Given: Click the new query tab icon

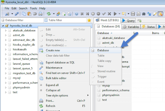Looking at the screenshot, I should pyautogui.click(x=139, y=21).
